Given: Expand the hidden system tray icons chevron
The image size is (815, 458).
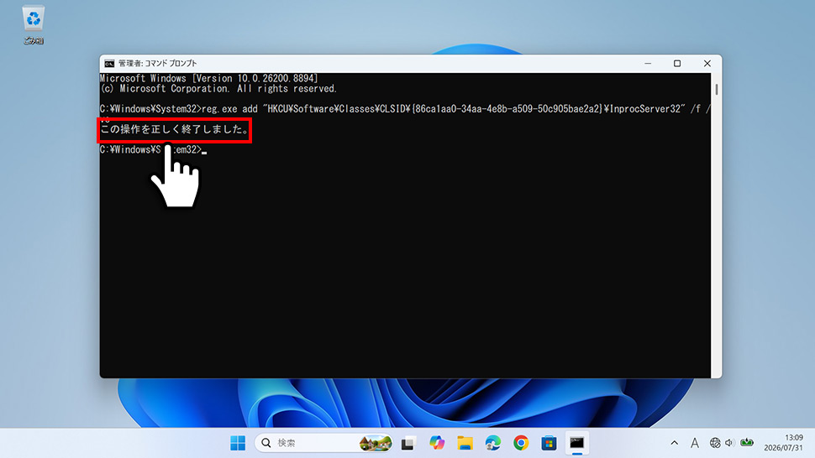Looking at the screenshot, I should (x=674, y=443).
